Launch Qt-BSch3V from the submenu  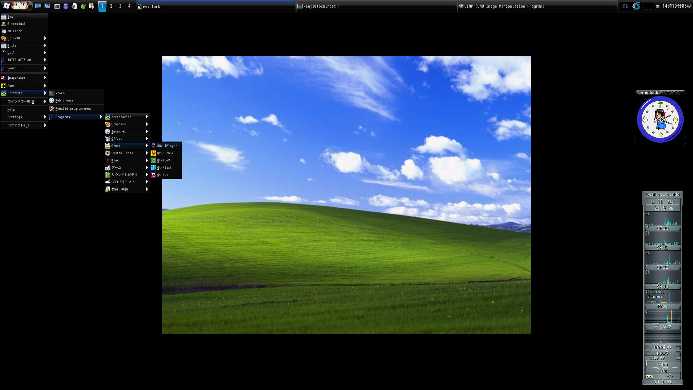pyautogui.click(x=165, y=153)
